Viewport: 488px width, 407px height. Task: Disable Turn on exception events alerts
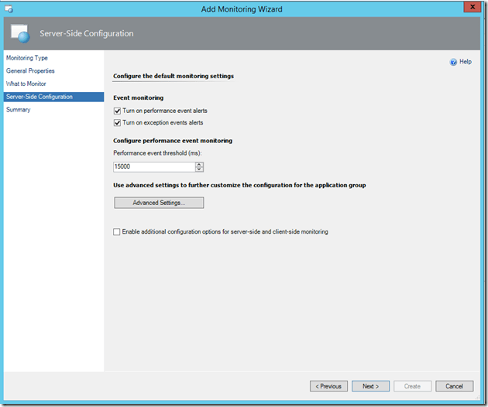coord(118,122)
